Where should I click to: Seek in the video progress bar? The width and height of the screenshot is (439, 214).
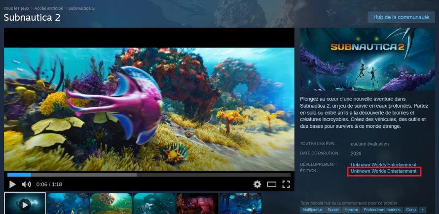149,175
